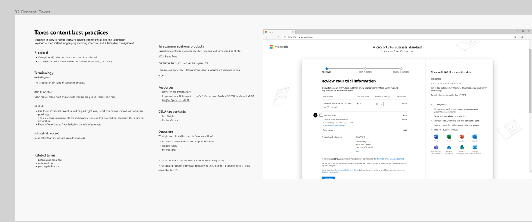The width and height of the screenshot is (532, 222).
Task: Click the Terminology section heading
Action: [44, 73]
